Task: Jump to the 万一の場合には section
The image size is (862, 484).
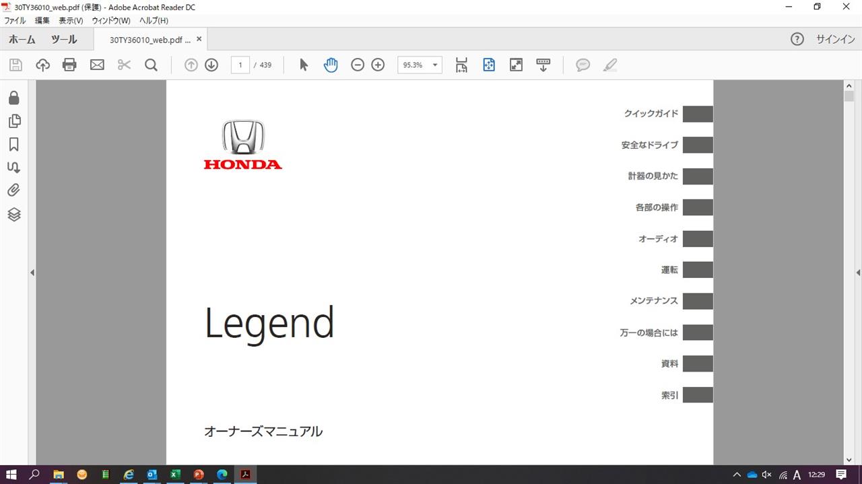Action: (x=649, y=333)
